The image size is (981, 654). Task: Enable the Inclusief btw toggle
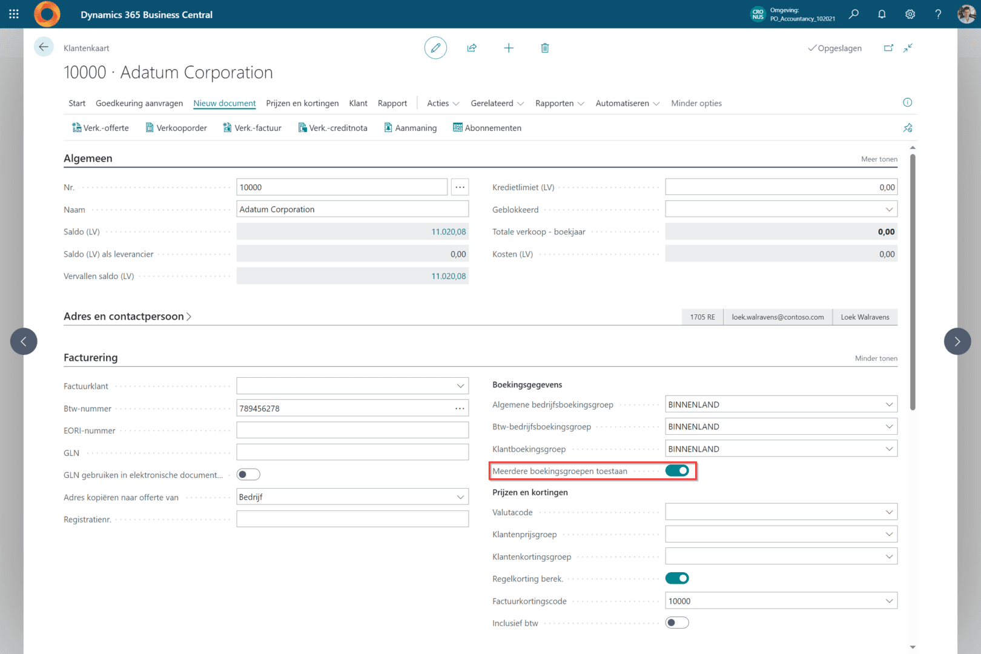tap(677, 623)
